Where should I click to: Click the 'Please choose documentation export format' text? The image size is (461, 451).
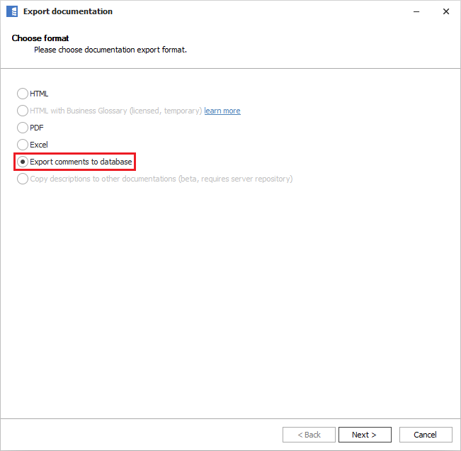[x=110, y=50]
